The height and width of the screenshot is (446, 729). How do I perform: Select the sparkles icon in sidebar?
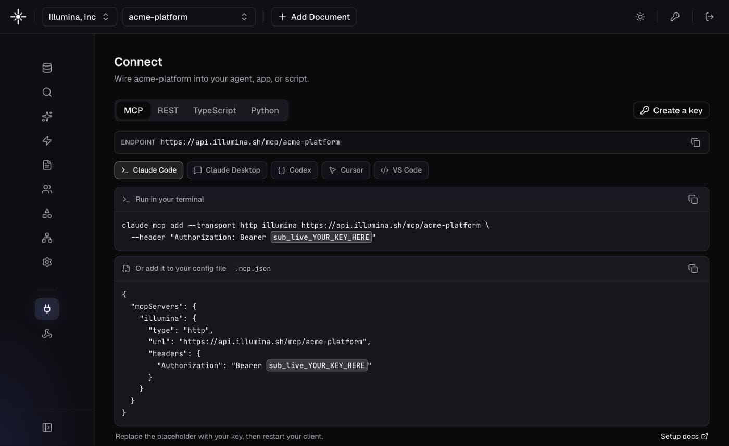(47, 116)
